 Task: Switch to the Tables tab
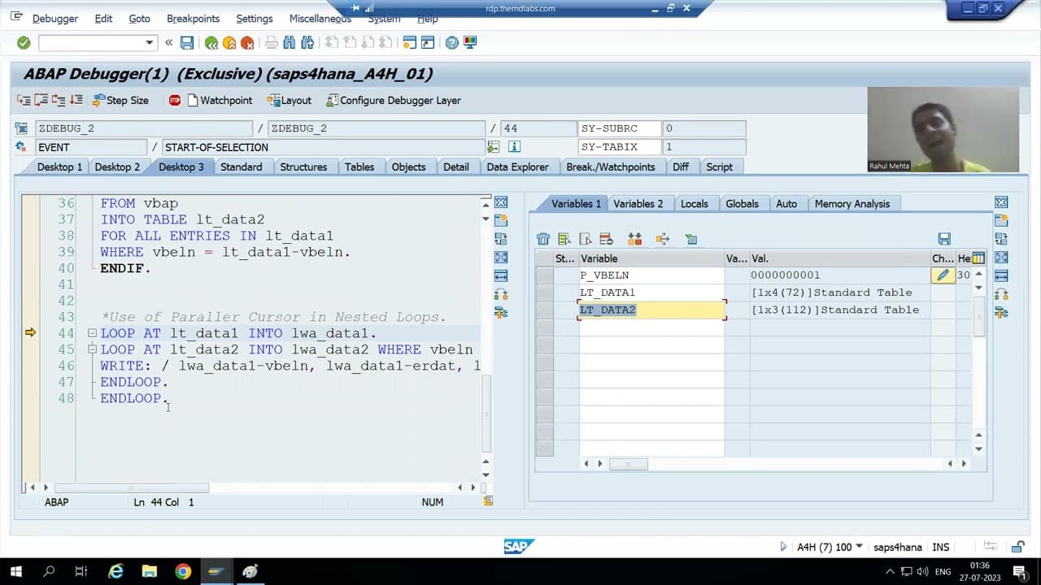[x=359, y=167]
